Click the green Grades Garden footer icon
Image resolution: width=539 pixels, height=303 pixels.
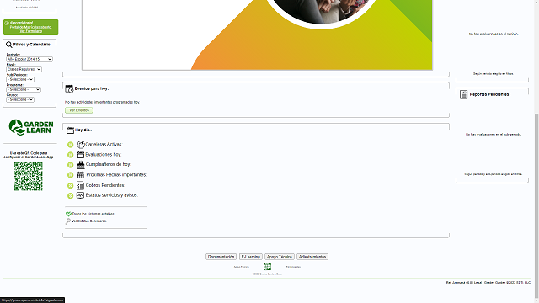[x=267, y=267]
